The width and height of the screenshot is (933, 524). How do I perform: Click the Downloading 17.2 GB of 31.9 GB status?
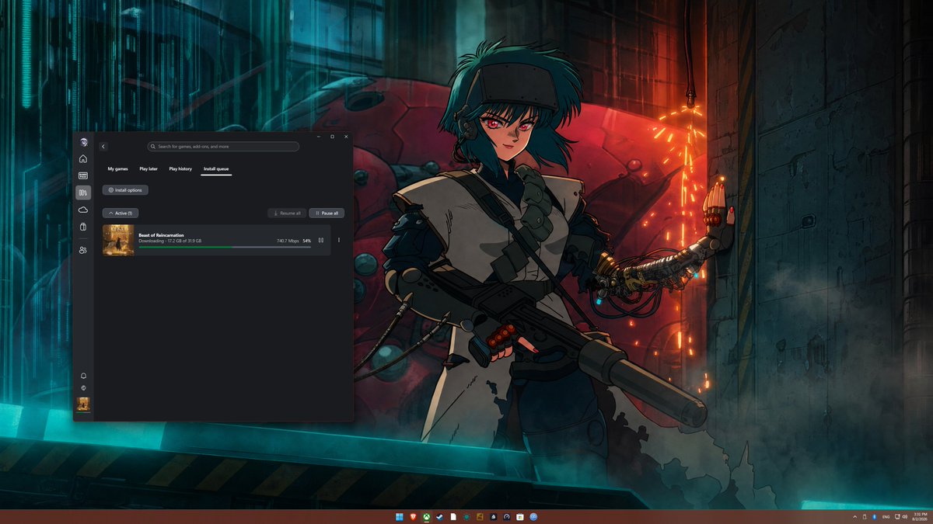coord(169,241)
